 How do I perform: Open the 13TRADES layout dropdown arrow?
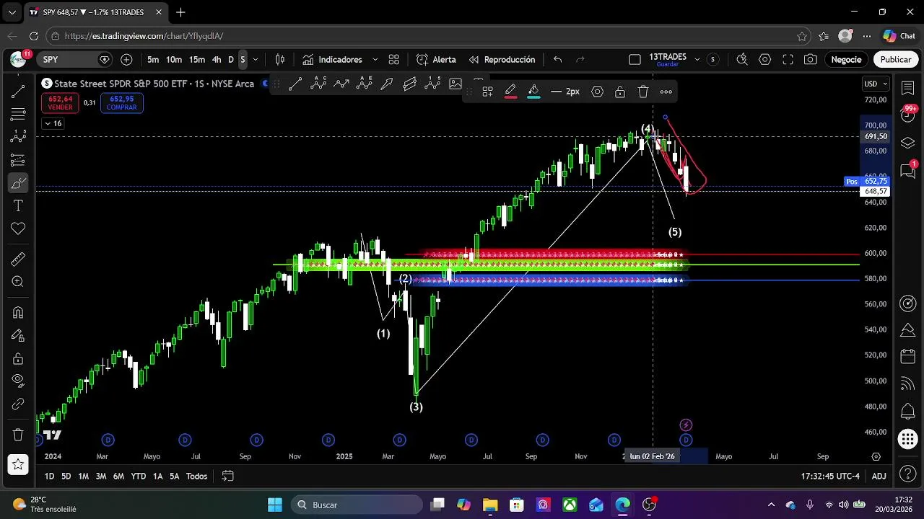pos(696,60)
